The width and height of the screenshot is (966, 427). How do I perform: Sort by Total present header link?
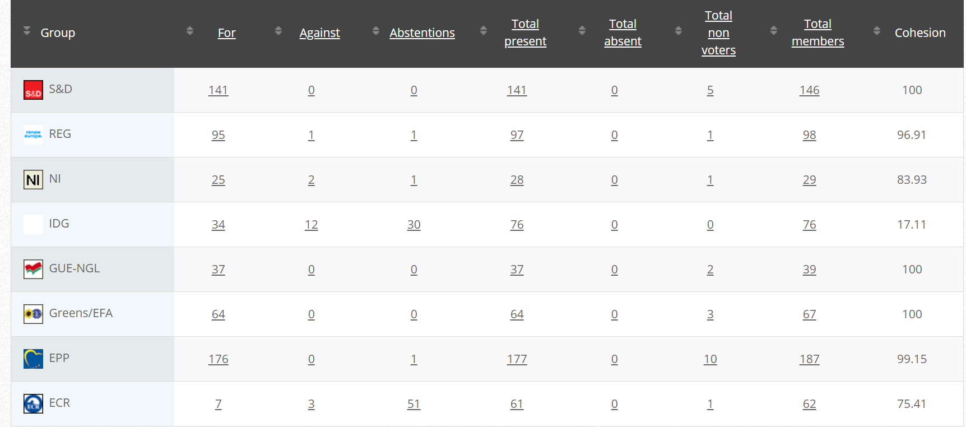pyautogui.click(x=525, y=33)
